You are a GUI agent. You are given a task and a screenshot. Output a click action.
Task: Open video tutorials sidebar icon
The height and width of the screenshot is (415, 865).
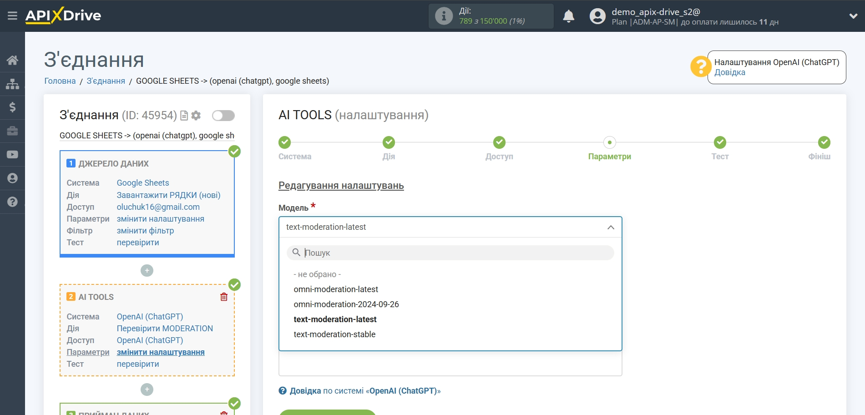(12, 155)
